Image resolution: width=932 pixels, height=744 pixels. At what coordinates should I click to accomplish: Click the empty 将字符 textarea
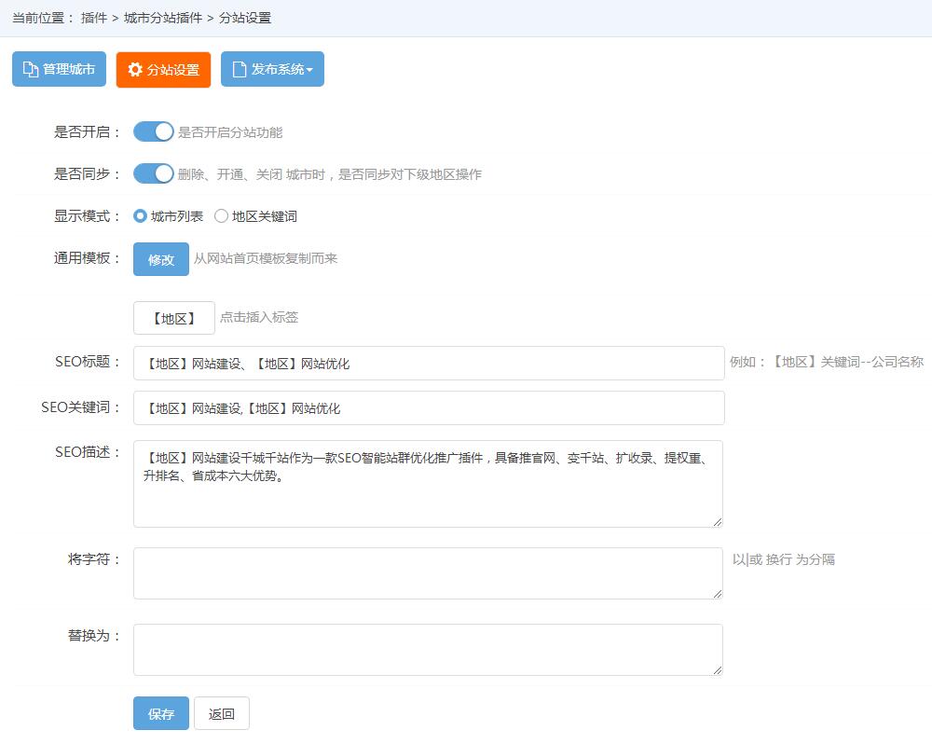point(429,573)
